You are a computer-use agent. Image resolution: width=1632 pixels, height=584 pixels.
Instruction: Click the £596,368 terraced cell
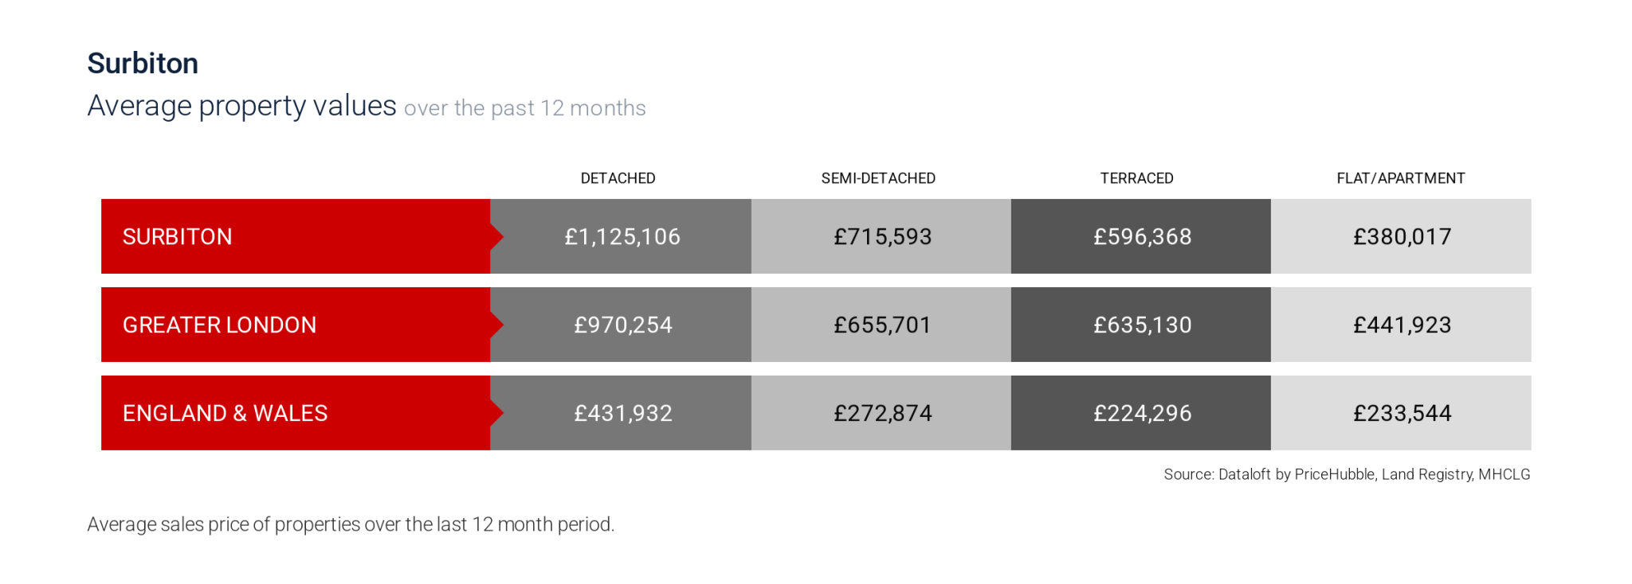pos(1142,236)
